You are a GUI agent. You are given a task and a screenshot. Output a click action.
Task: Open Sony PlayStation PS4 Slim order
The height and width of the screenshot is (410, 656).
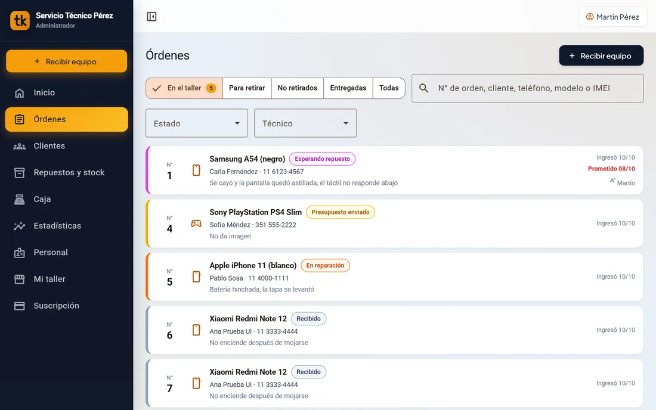[395, 223]
